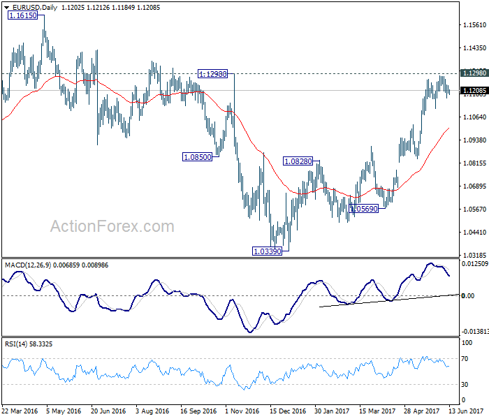
Task: Click the 1.09380 price axis value
Action: 474,140
